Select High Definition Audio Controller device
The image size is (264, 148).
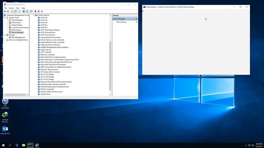52,42
